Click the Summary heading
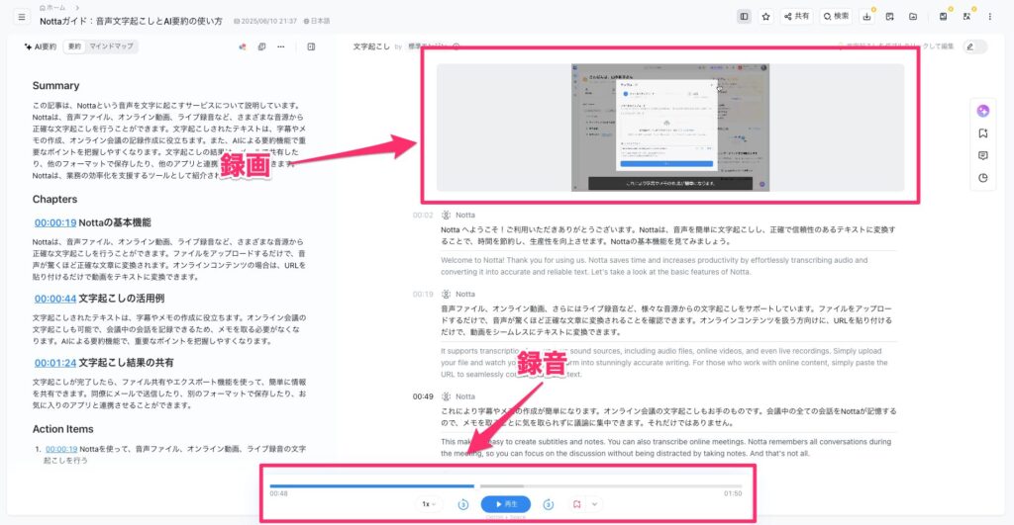 click(55, 86)
